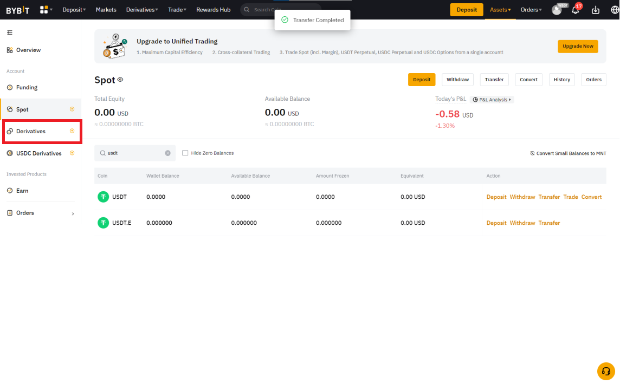Click Convert link in USDT row
This screenshot has height=390, width=620.
[591, 197]
